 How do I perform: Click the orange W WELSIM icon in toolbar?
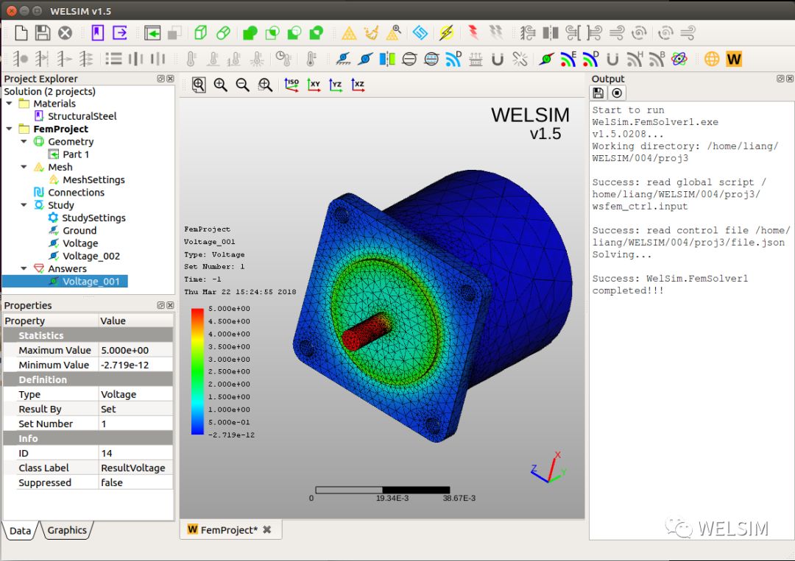click(734, 60)
